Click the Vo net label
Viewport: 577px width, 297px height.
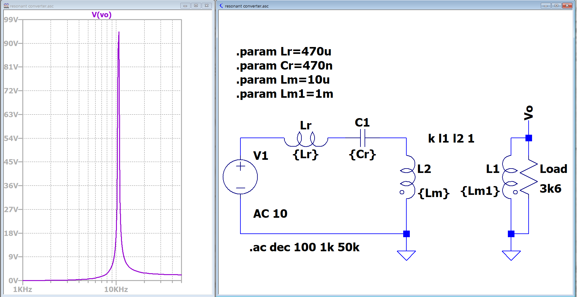coord(529,113)
